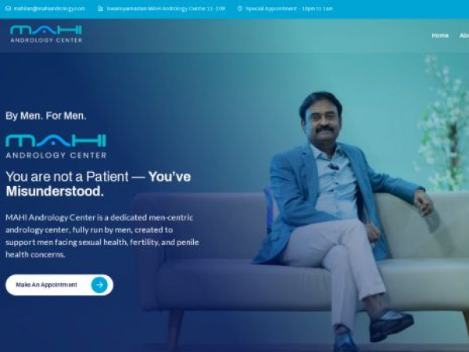Click the MAHI Andrology Center description paragraph

tap(102, 236)
